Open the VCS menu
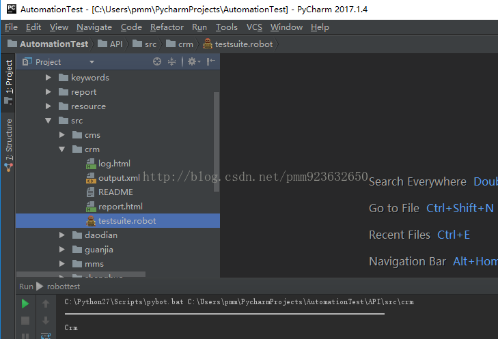Viewport: 498px width, 339px height. [x=254, y=27]
